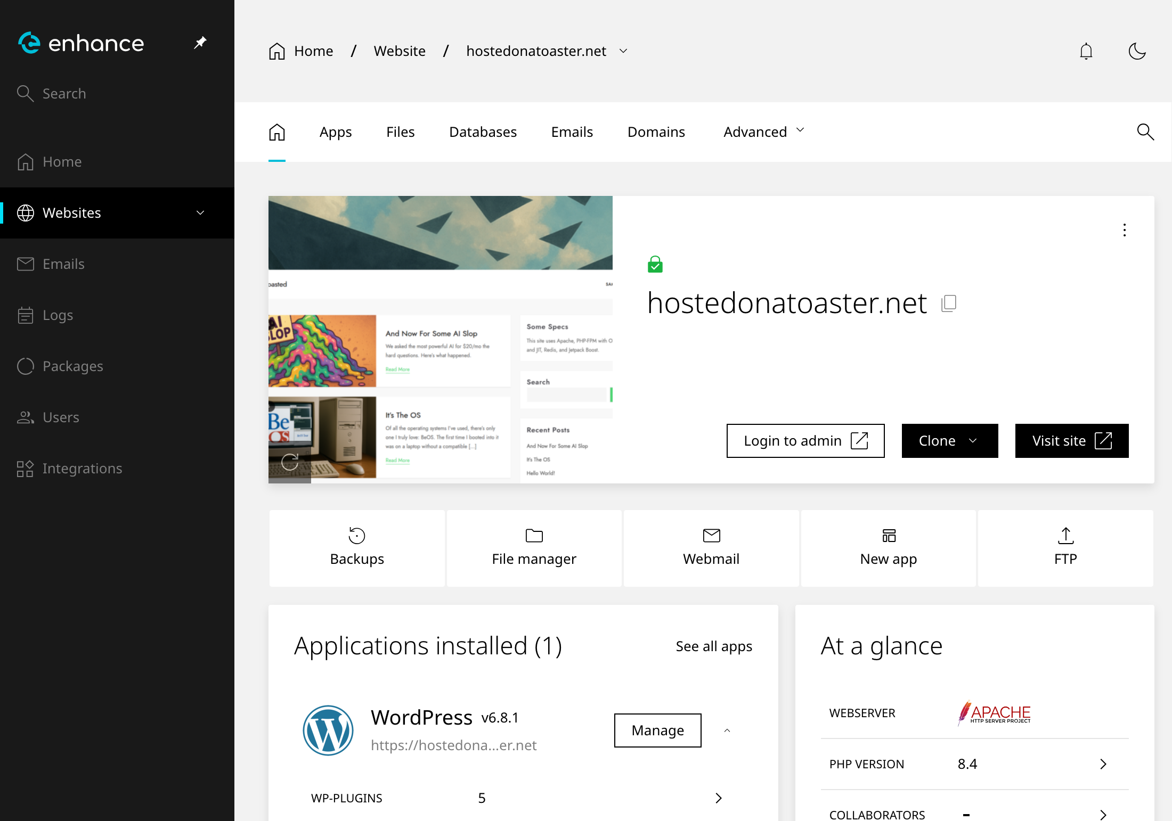Click the notifications bell icon
Screen dimensions: 1172x821
[1086, 51]
